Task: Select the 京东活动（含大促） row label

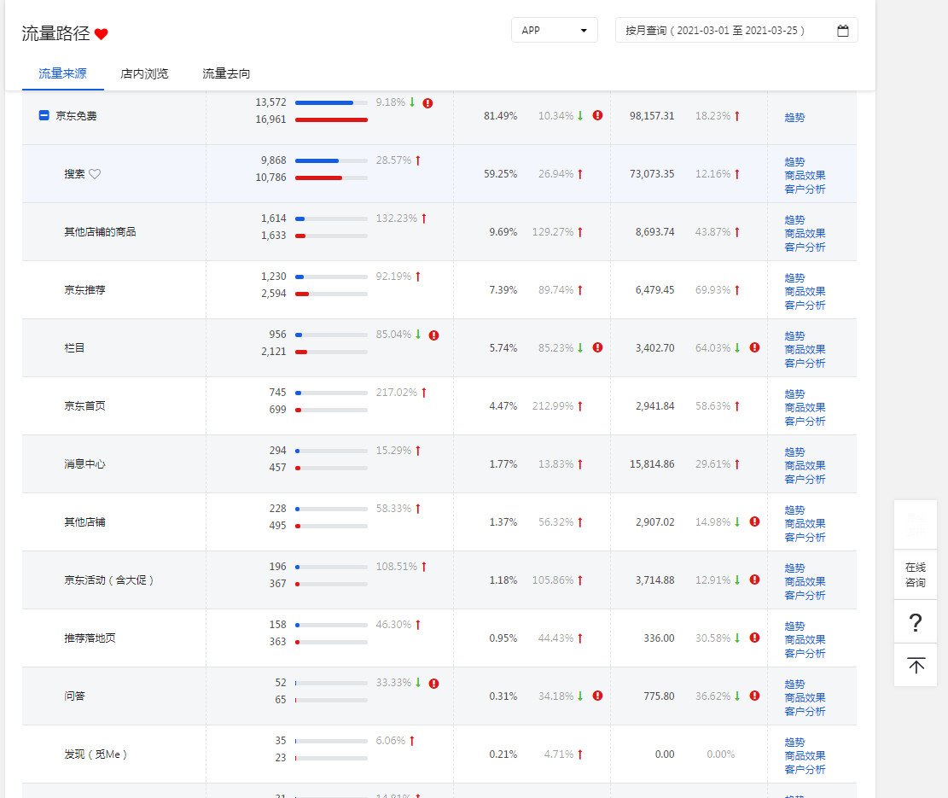Action: (x=109, y=580)
